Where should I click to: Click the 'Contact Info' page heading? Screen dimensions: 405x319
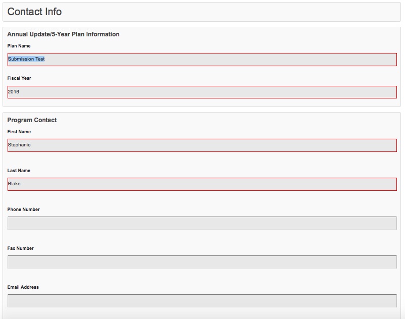coord(34,12)
